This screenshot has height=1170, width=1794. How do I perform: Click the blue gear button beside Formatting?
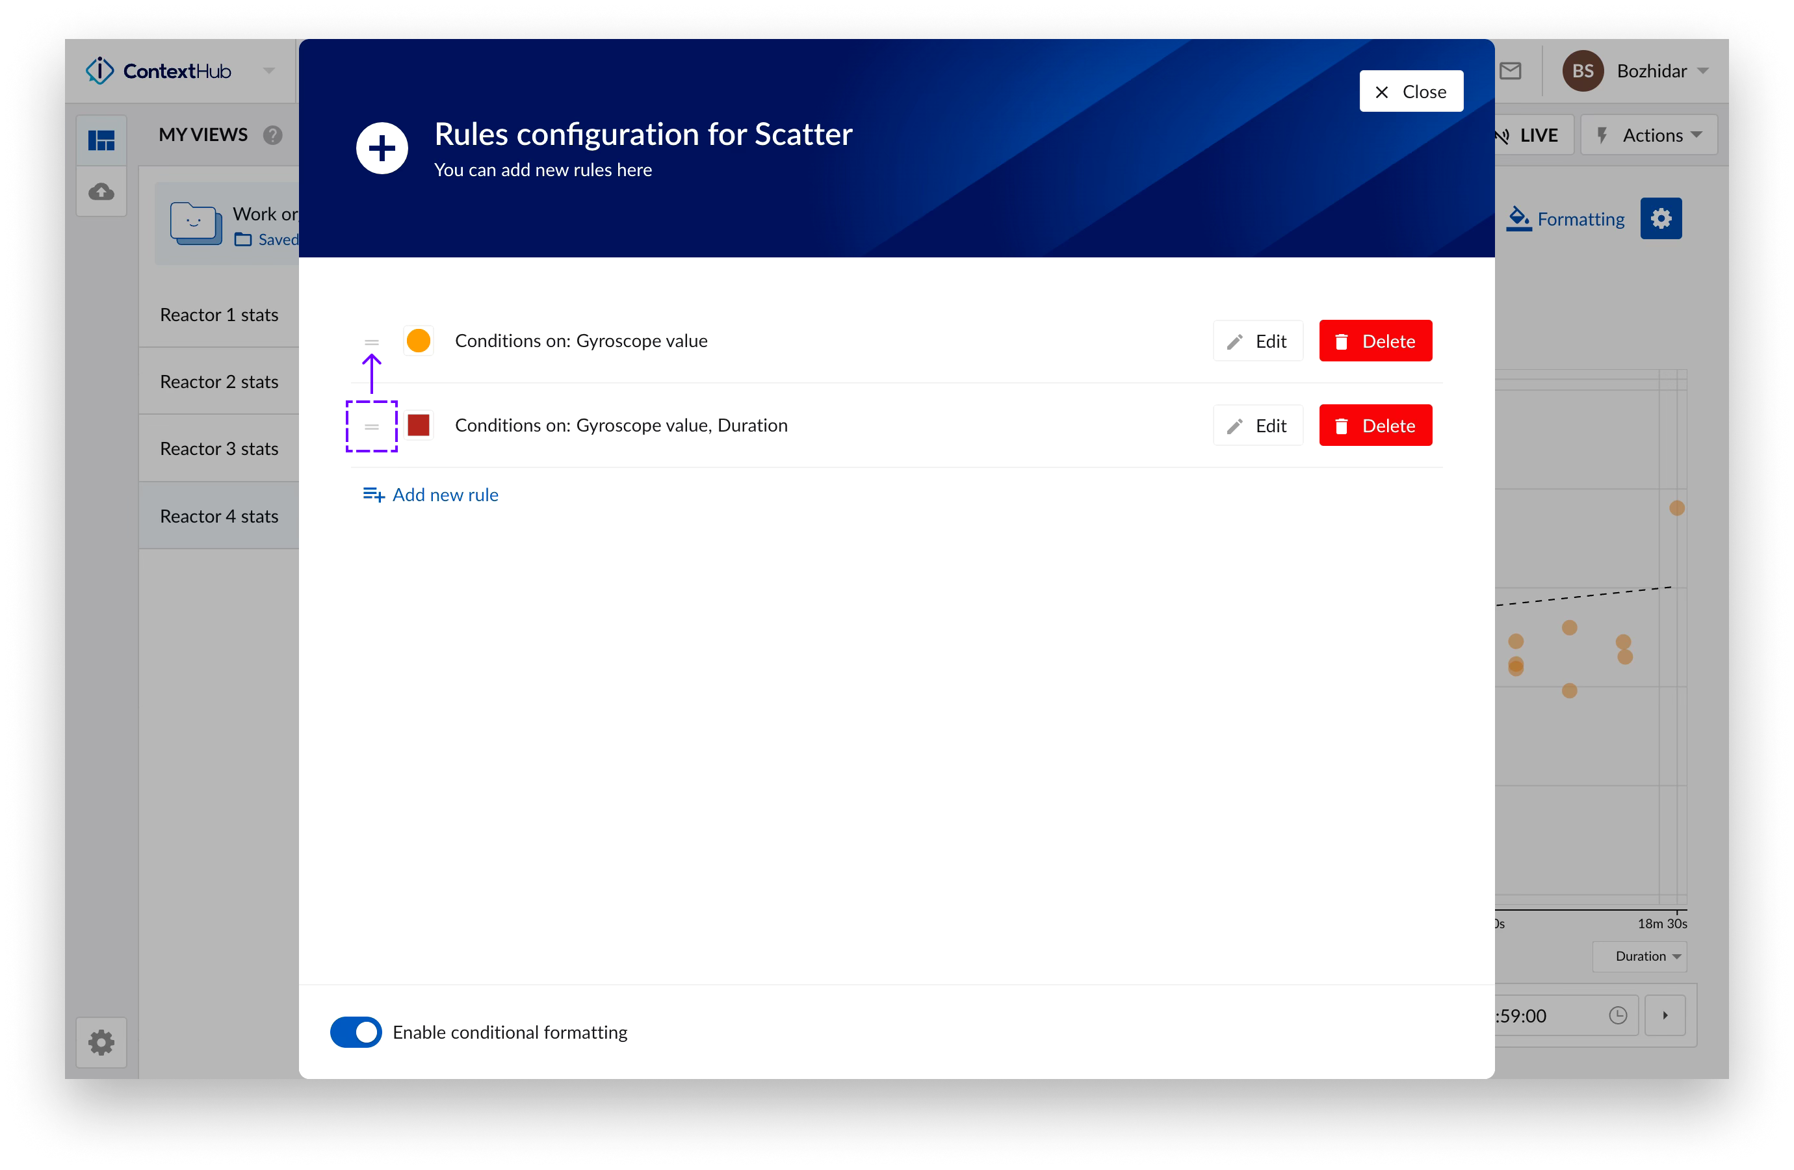1660,218
